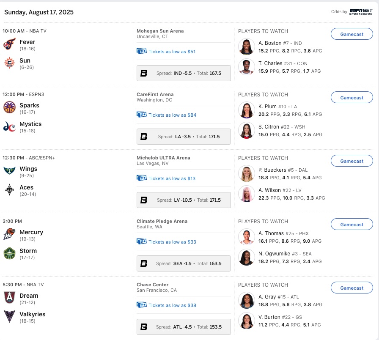Select the SEA -1.5 spread odds box
Screen dimensions: 379x340
click(x=184, y=263)
